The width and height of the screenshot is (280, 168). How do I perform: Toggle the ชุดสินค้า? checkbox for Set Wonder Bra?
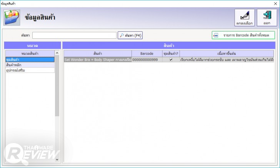pyautogui.click(x=171, y=60)
